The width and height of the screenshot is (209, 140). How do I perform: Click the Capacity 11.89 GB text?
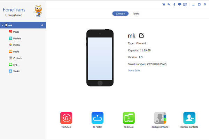(x=139, y=50)
